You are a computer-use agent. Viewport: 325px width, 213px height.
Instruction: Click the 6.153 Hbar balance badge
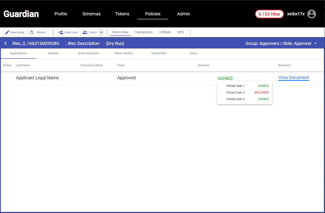269,14
